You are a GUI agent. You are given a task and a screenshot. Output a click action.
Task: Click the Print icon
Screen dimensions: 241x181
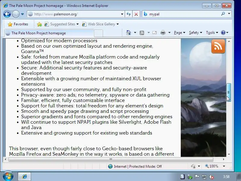click(163, 33)
